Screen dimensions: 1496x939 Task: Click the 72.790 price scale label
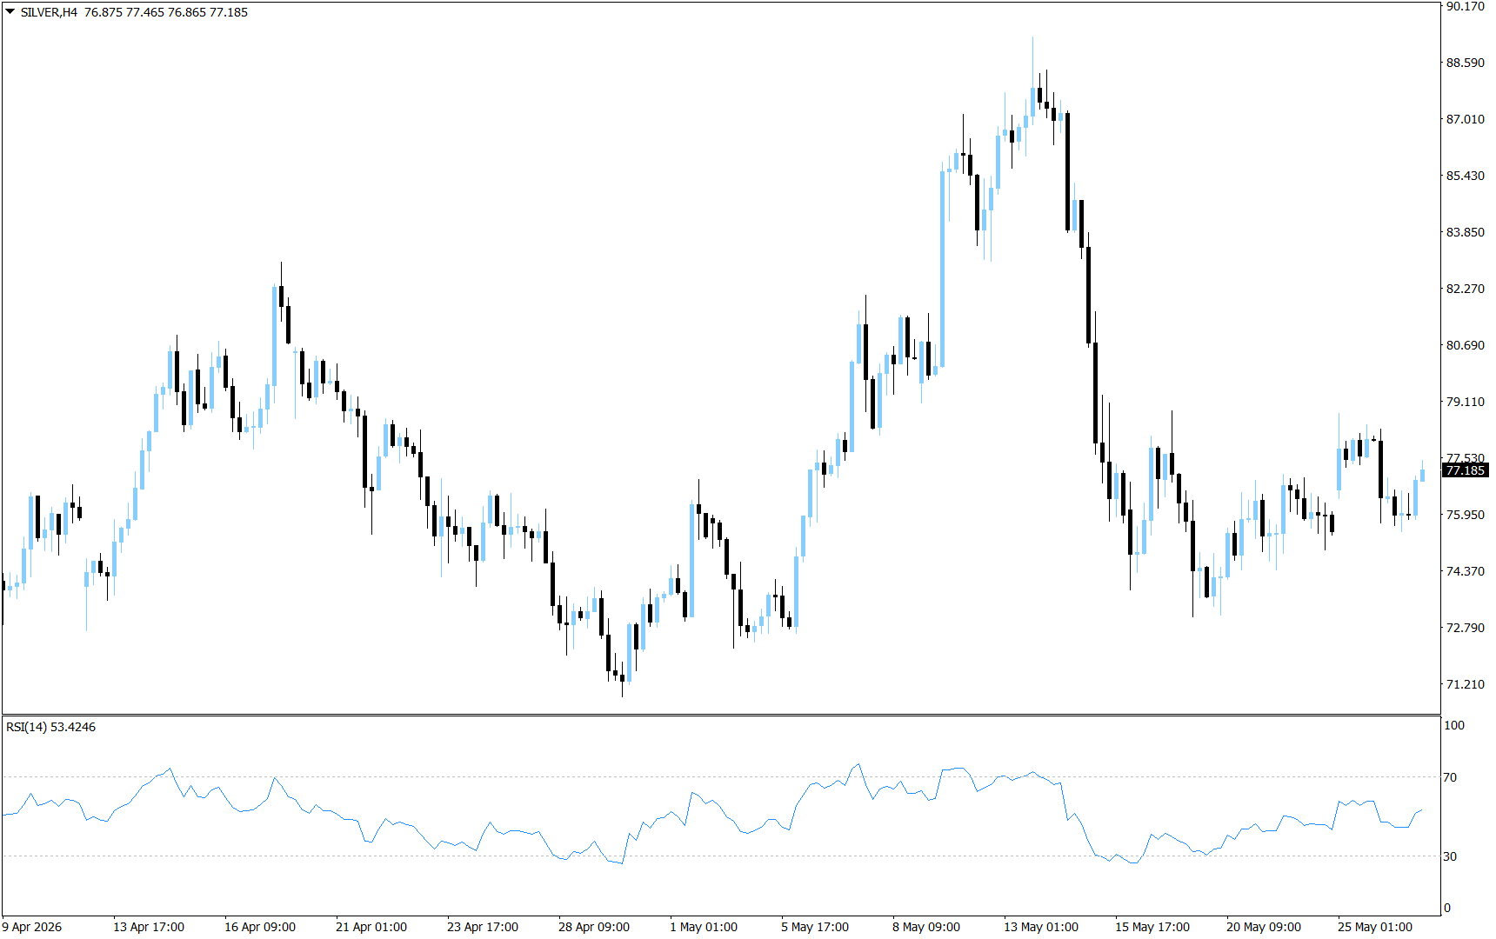(x=1466, y=628)
